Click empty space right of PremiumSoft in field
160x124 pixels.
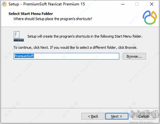pos(80,56)
